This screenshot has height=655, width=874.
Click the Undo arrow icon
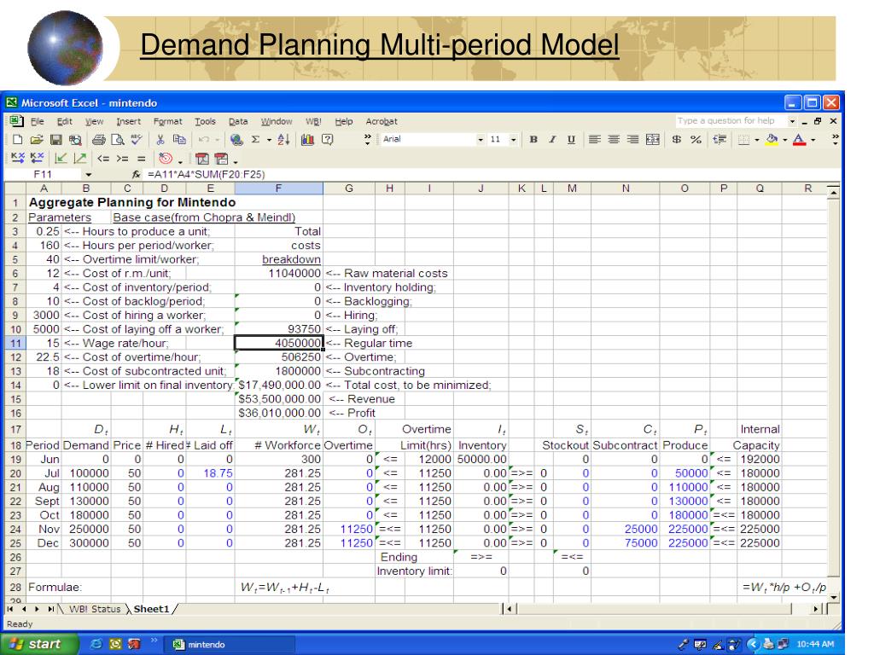[x=203, y=140]
